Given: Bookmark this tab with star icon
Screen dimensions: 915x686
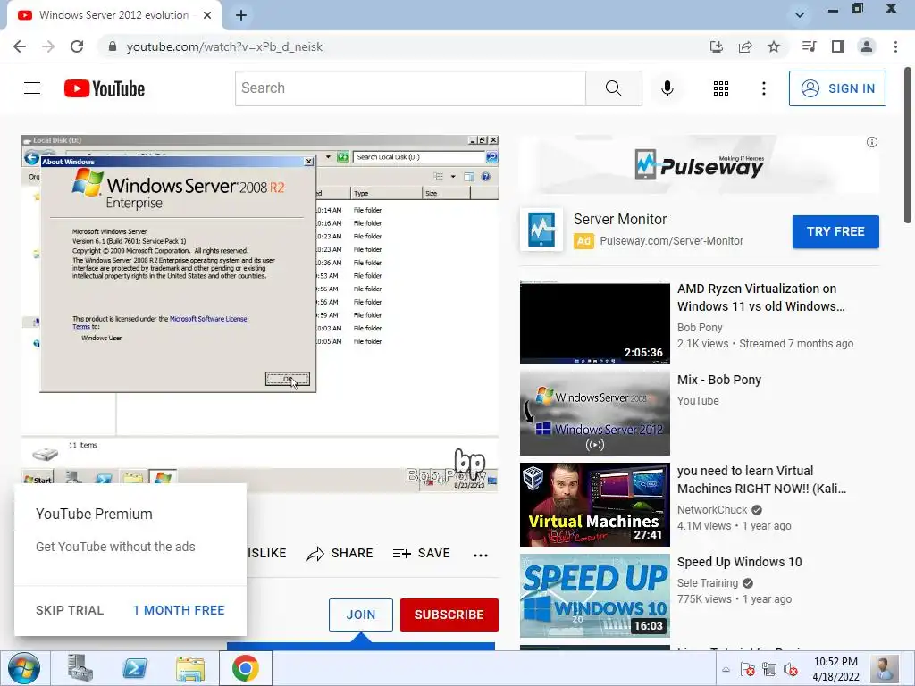Looking at the screenshot, I should 774,46.
